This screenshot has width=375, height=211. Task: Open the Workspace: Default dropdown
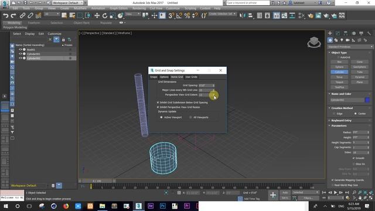click(x=68, y=2)
